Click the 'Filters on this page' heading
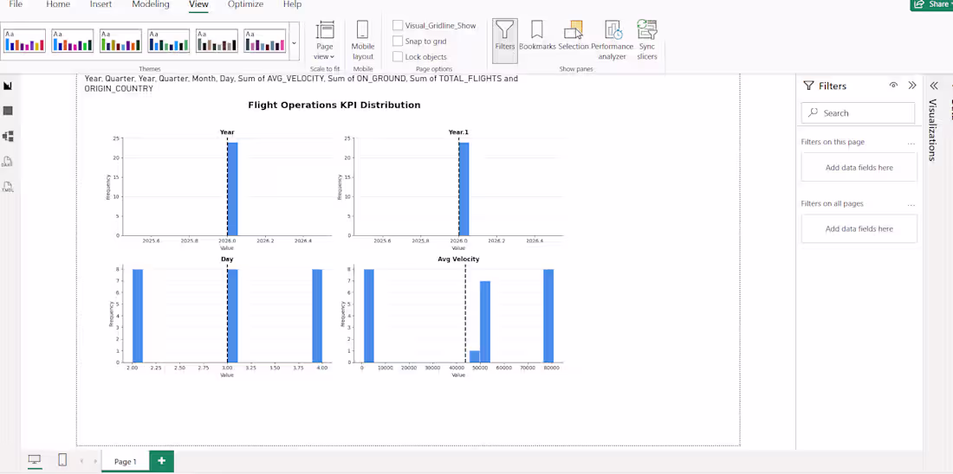This screenshot has height=474, width=953. pyautogui.click(x=833, y=142)
